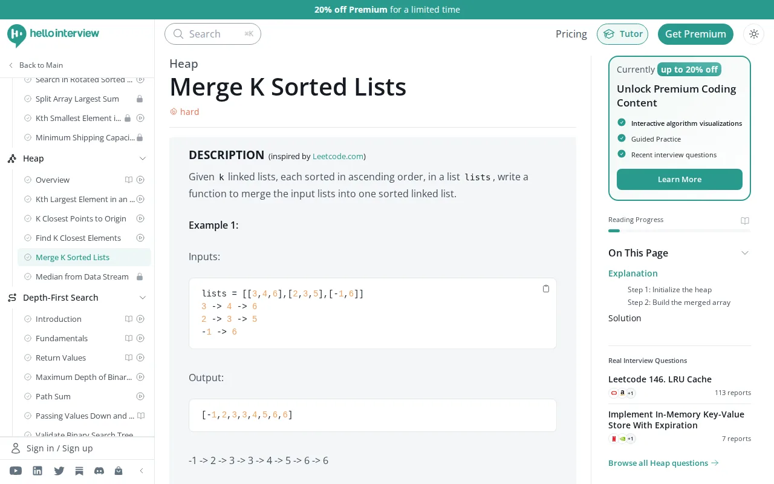Jump to Solution section
Screen dimensions: 774x484
pos(625,318)
